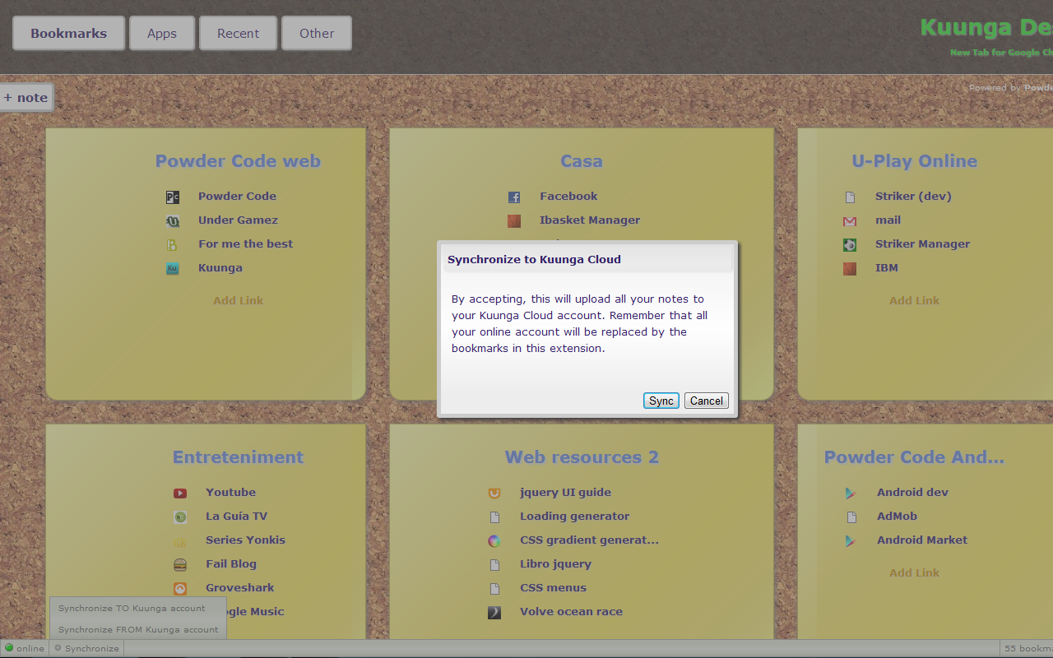Click the For me the best favicon

pos(173,245)
